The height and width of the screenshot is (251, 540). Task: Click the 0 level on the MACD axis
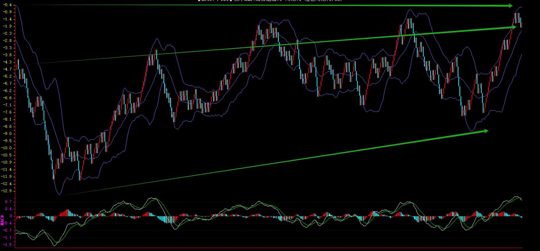(x=11, y=216)
